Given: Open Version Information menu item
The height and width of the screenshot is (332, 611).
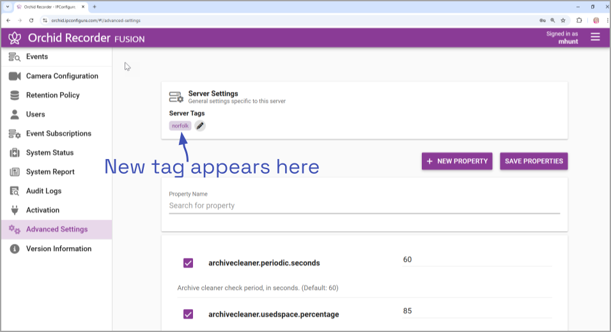Looking at the screenshot, I should (58, 248).
